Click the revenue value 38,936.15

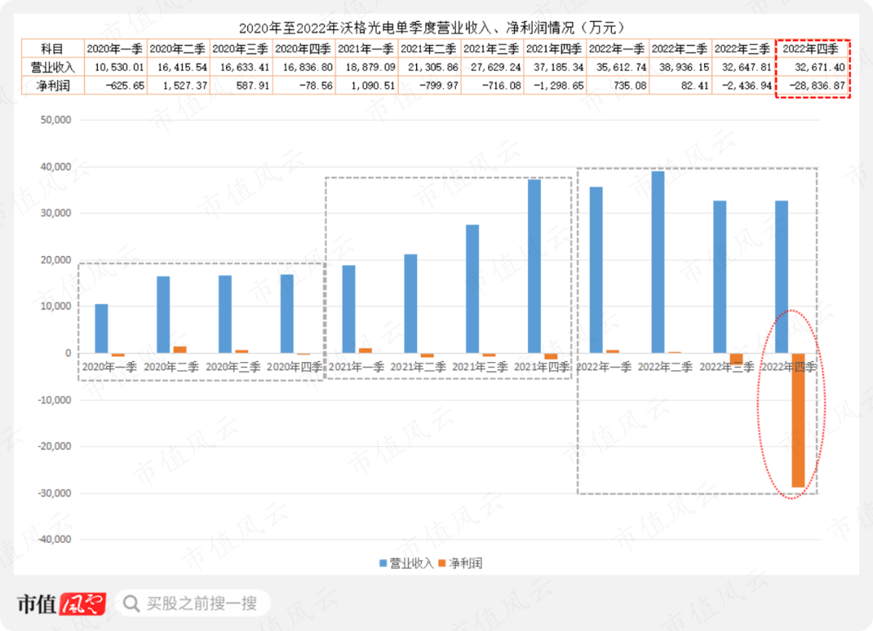[x=685, y=67]
